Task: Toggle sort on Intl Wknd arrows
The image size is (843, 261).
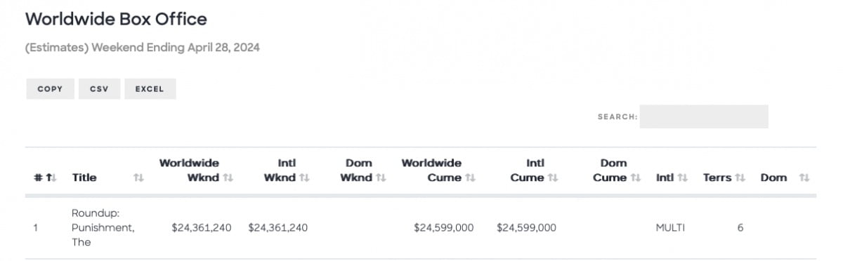Action: click(x=304, y=178)
